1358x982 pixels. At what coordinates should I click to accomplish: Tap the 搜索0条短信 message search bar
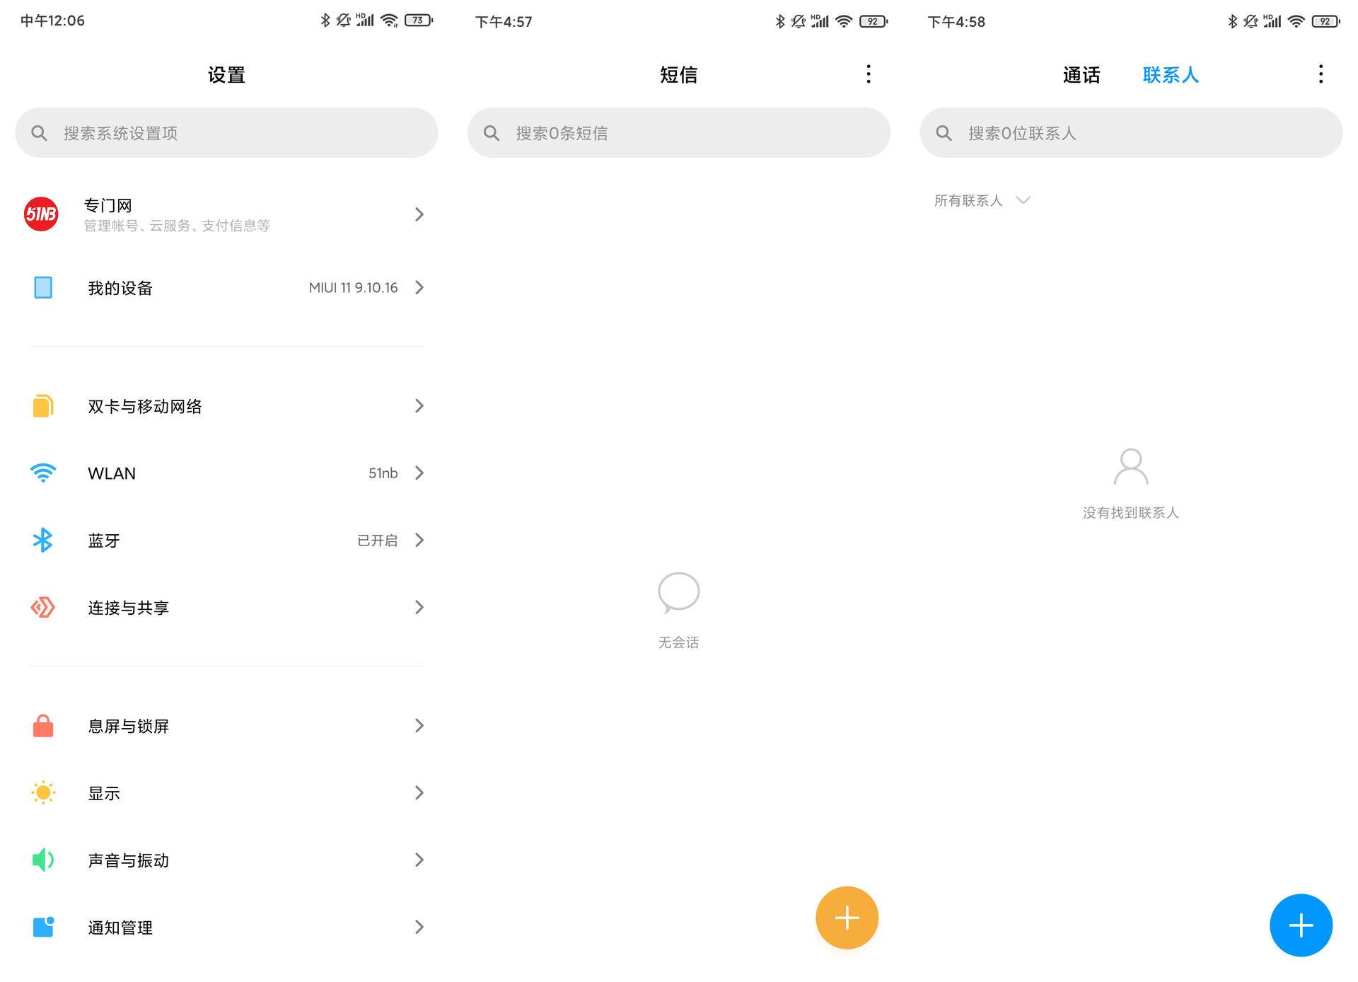678,132
